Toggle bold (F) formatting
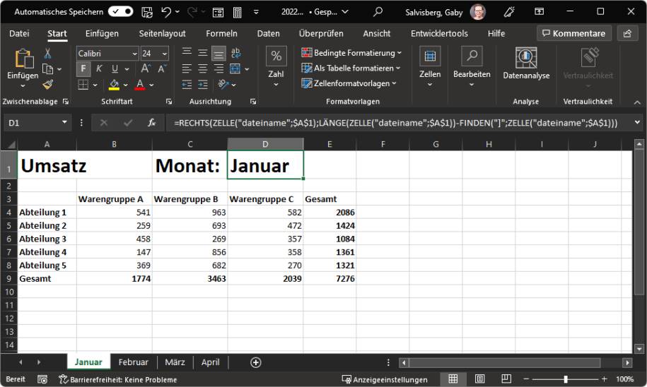 tap(83, 69)
